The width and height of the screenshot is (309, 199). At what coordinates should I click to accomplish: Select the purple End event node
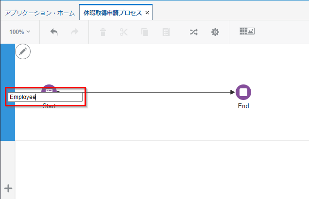pos(243,92)
